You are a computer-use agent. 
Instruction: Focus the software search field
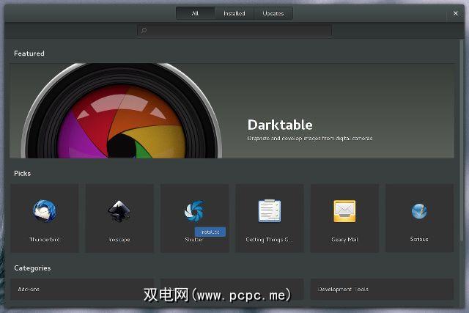coord(234,31)
